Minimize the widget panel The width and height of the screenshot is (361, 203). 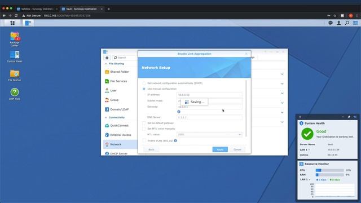pyautogui.click(x=343, y=117)
